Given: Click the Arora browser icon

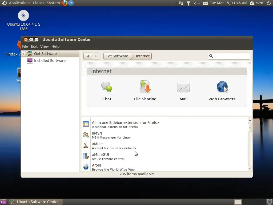Looking at the screenshot, I should tap(86, 167).
